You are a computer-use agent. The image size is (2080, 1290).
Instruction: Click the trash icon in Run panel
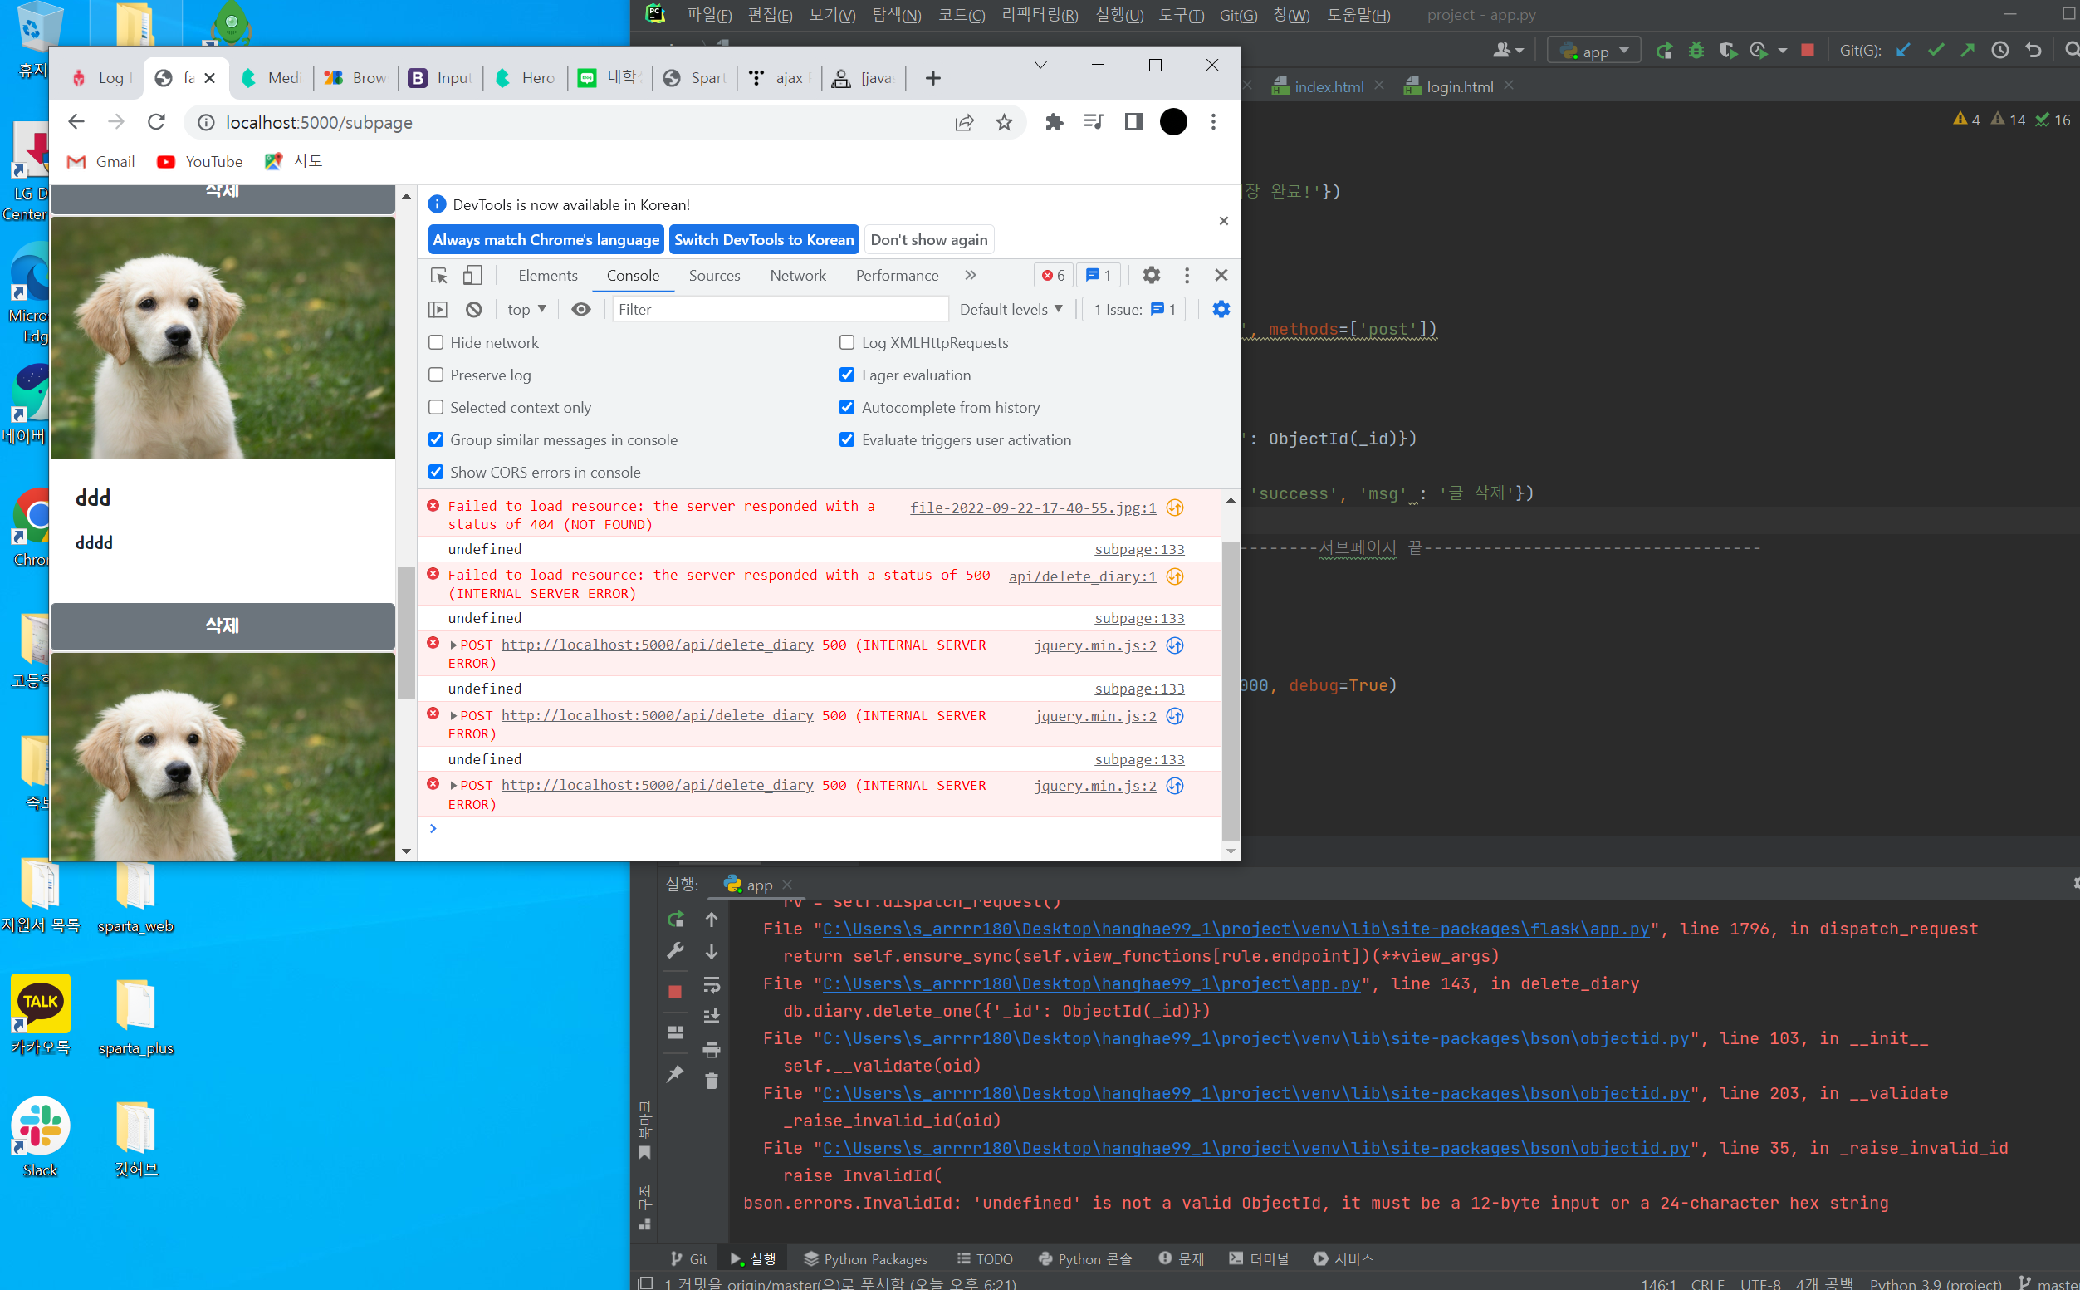click(712, 1081)
